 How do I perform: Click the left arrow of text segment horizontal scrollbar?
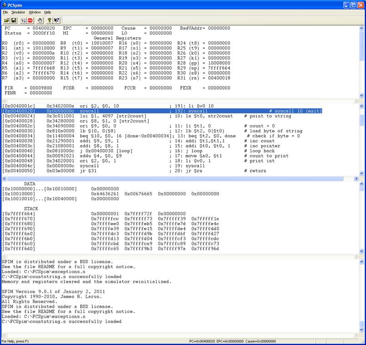[4, 179]
